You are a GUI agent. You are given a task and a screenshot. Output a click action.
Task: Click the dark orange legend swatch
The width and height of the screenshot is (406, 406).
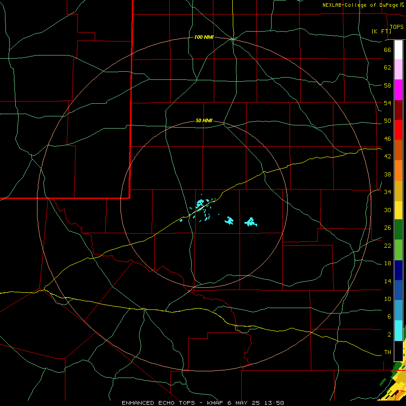tap(398, 150)
